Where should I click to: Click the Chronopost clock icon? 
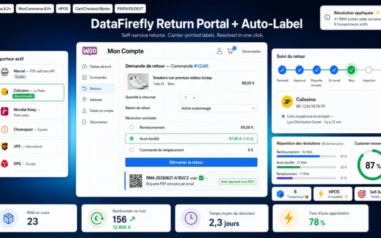coord(5,130)
